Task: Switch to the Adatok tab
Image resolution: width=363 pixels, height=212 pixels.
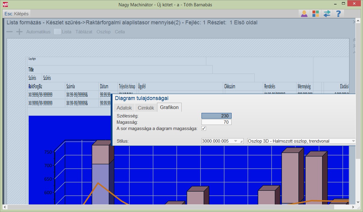Action: coord(124,108)
